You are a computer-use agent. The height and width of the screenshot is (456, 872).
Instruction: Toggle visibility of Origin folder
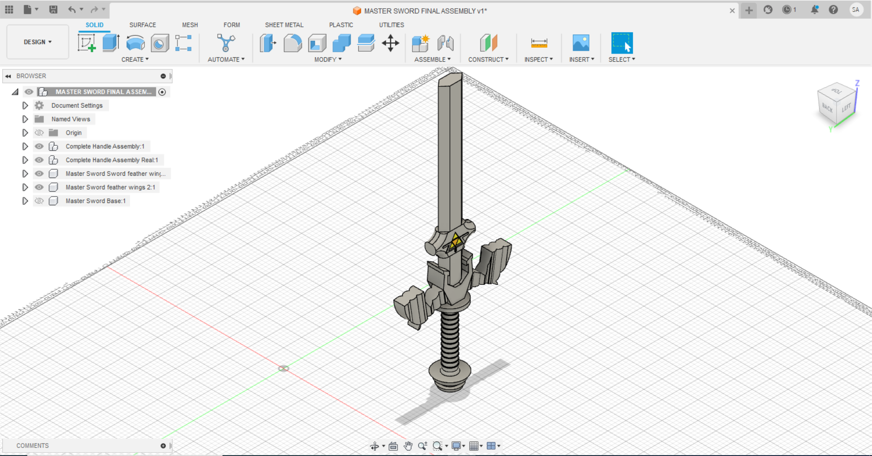[x=40, y=133]
